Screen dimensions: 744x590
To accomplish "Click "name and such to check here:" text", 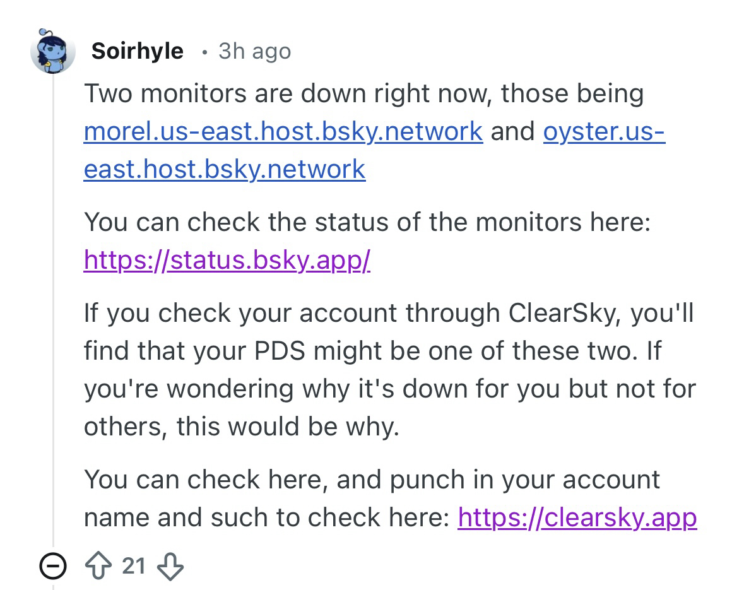I will (x=266, y=517).
